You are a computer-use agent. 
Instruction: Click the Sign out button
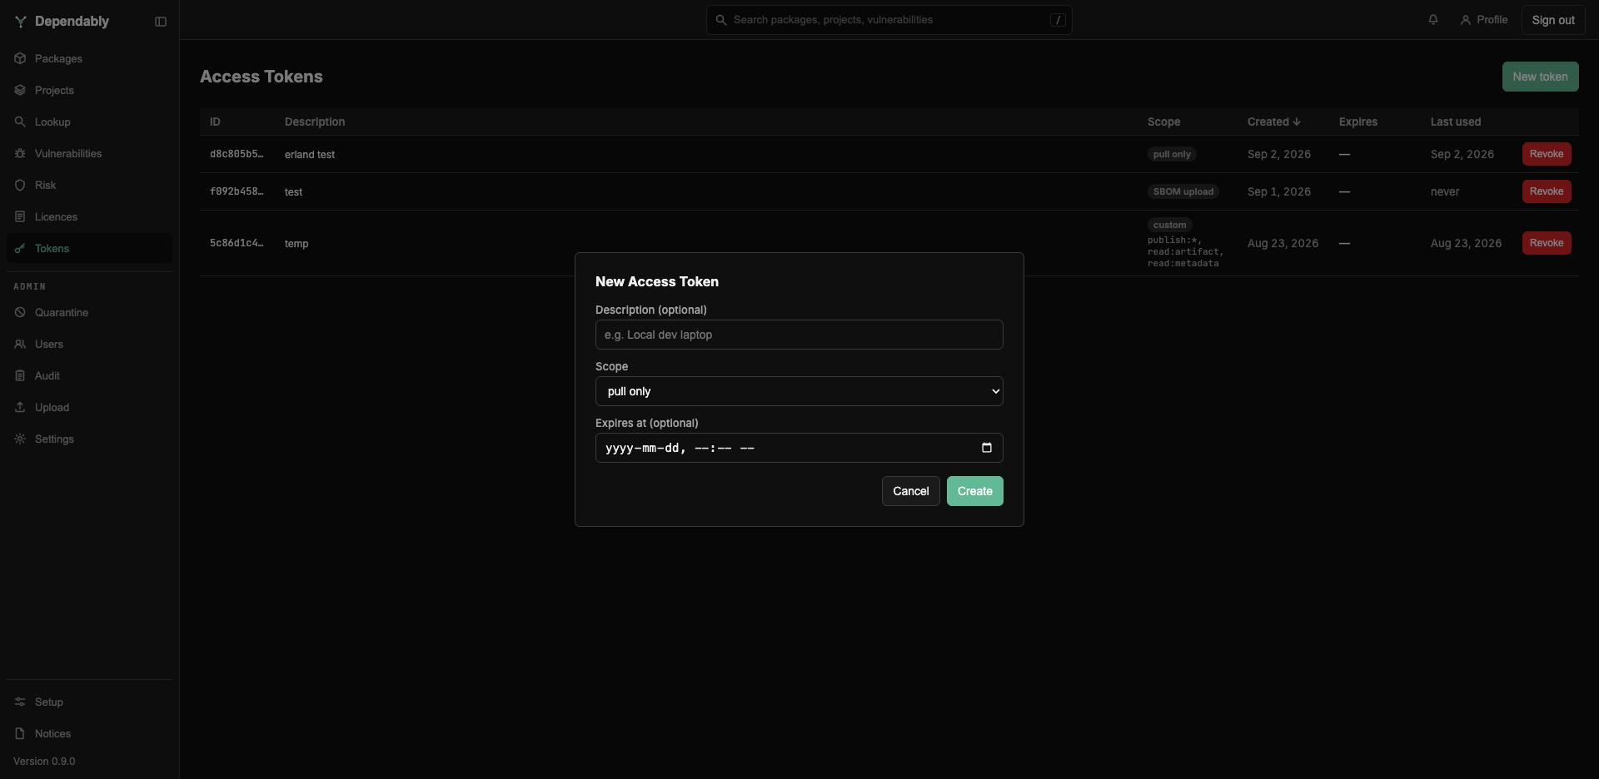pos(1553,20)
